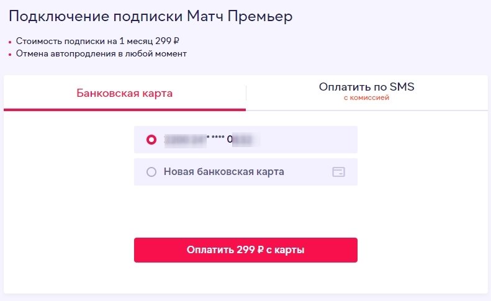Select the Новая банковская карта radio button

click(x=151, y=172)
